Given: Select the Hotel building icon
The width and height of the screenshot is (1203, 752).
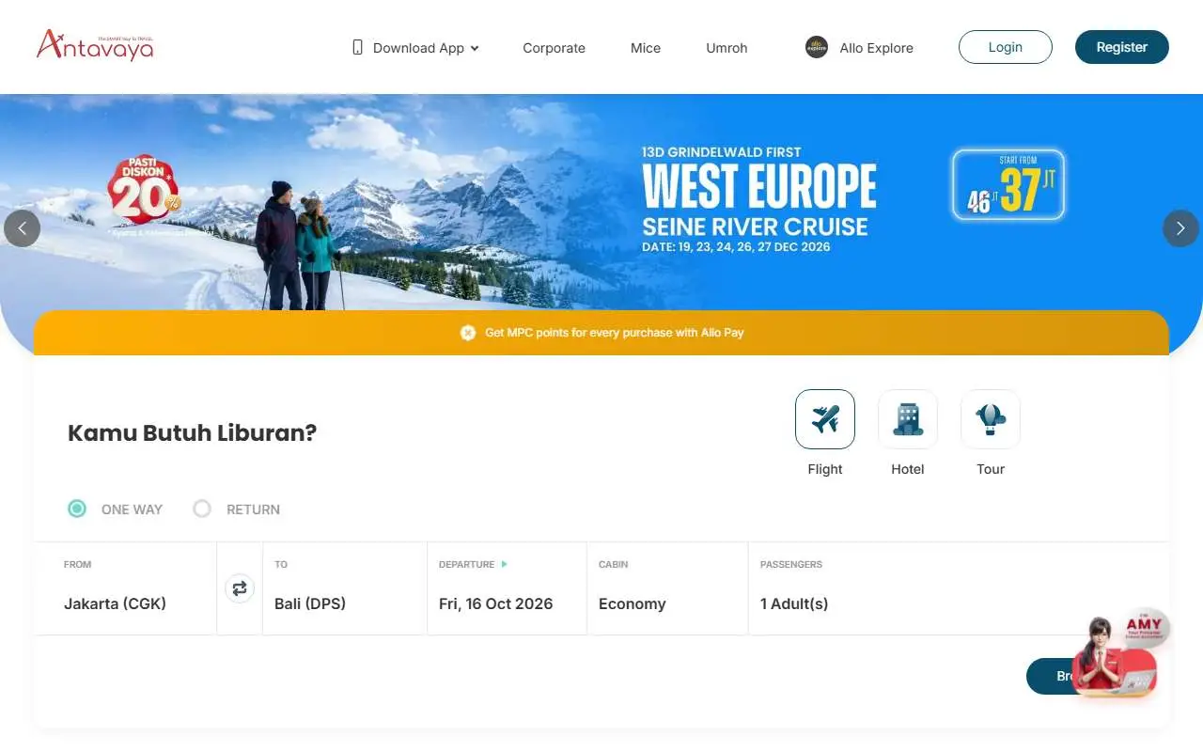Looking at the screenshot, I should pyautogui.click(x=908, y=419).
